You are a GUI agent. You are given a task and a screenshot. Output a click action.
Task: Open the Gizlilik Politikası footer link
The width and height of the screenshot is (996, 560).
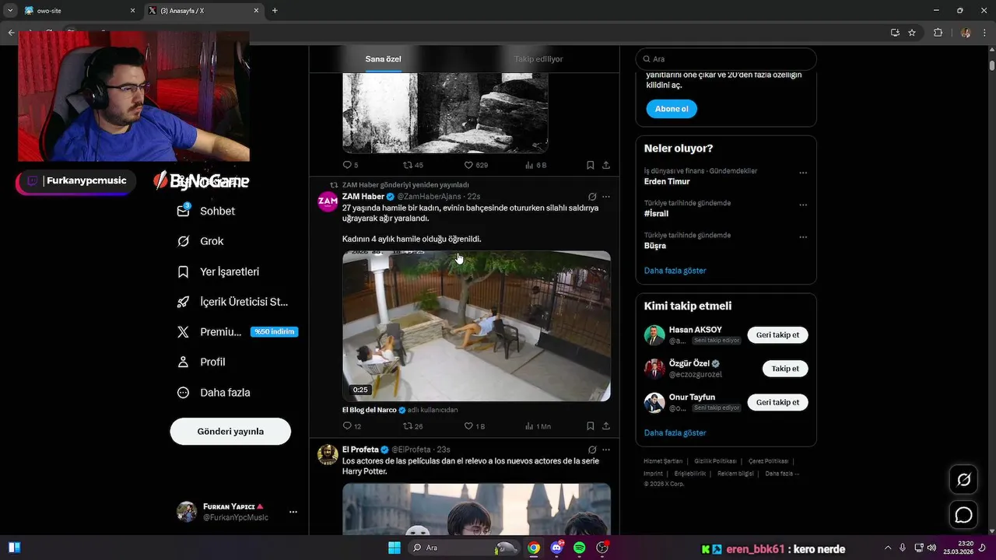coord(715,461)
